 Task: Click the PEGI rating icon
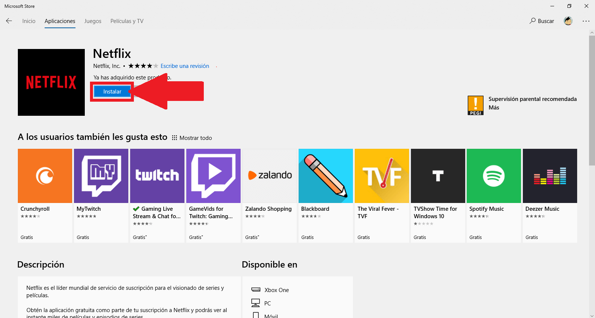(476, 105)
